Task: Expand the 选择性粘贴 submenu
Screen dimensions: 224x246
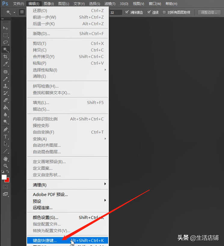Action: tap(67, 70)
